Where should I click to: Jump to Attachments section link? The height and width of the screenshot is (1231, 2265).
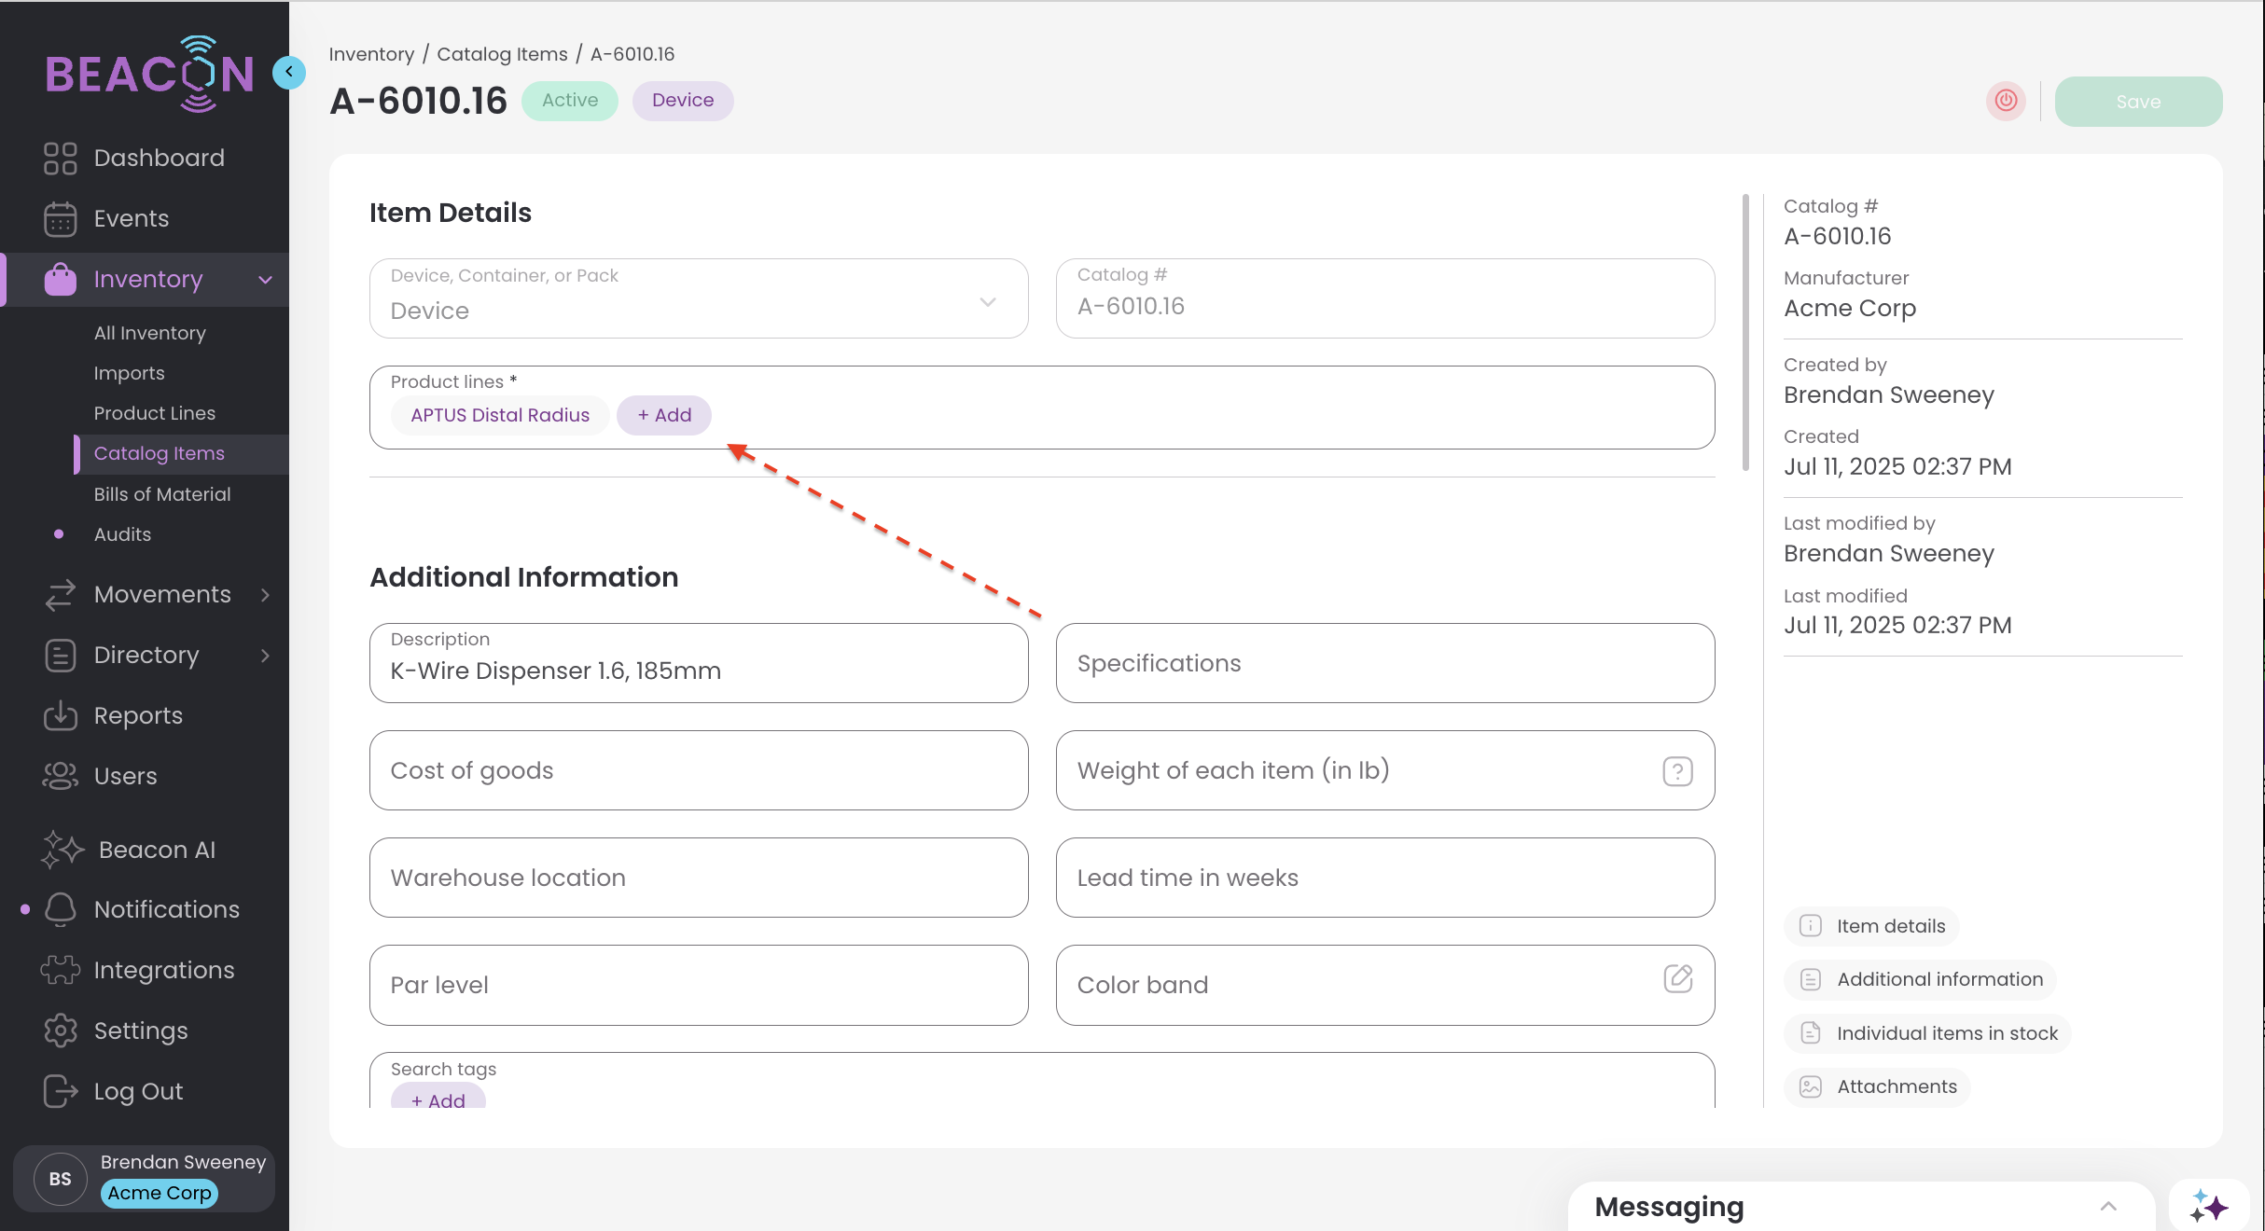coord(1877,1086)
